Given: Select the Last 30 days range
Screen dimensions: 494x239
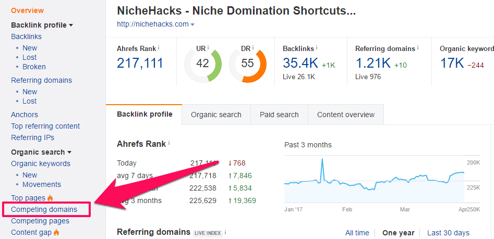Looking at the screenshot, I should pyautogui.click(x=448, y=233).
